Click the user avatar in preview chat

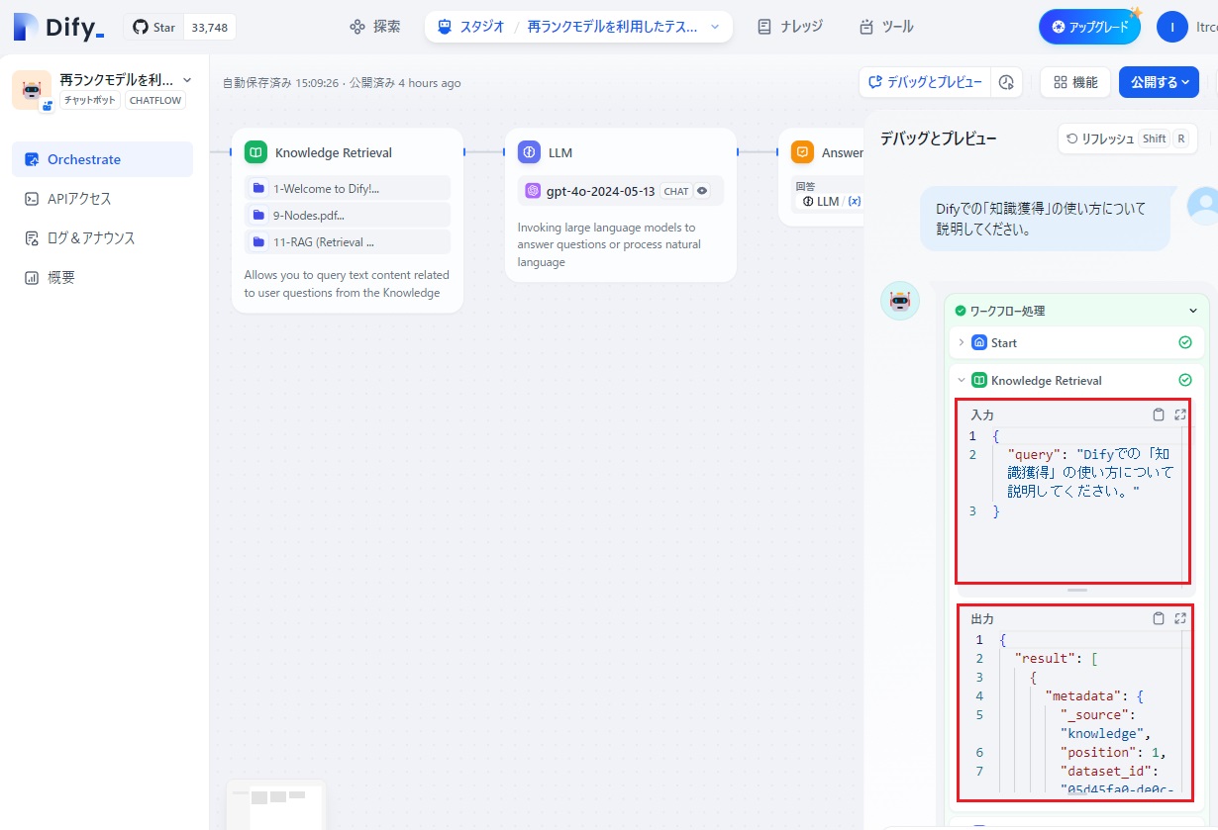coord(1202,206)
